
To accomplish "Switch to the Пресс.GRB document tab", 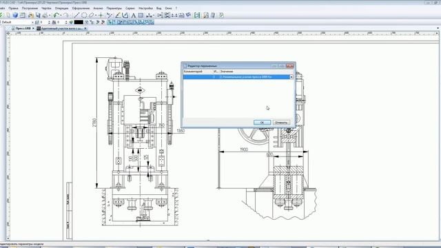I will [23, 28].
